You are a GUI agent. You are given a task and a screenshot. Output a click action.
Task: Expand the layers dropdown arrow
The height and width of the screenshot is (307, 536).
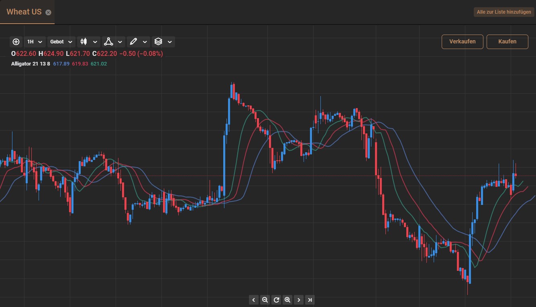[170, 42]
